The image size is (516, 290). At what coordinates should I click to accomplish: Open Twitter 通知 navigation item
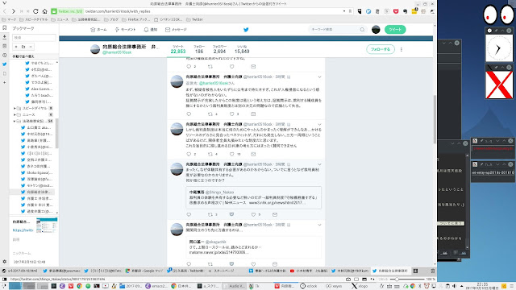click(151, 30)
